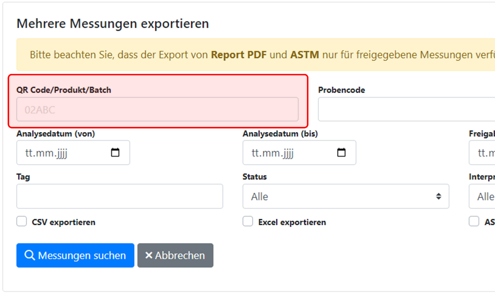Cancel via the Abbrechen button
Viewport: 495px width, 293px height.
(x=175, y=255)
